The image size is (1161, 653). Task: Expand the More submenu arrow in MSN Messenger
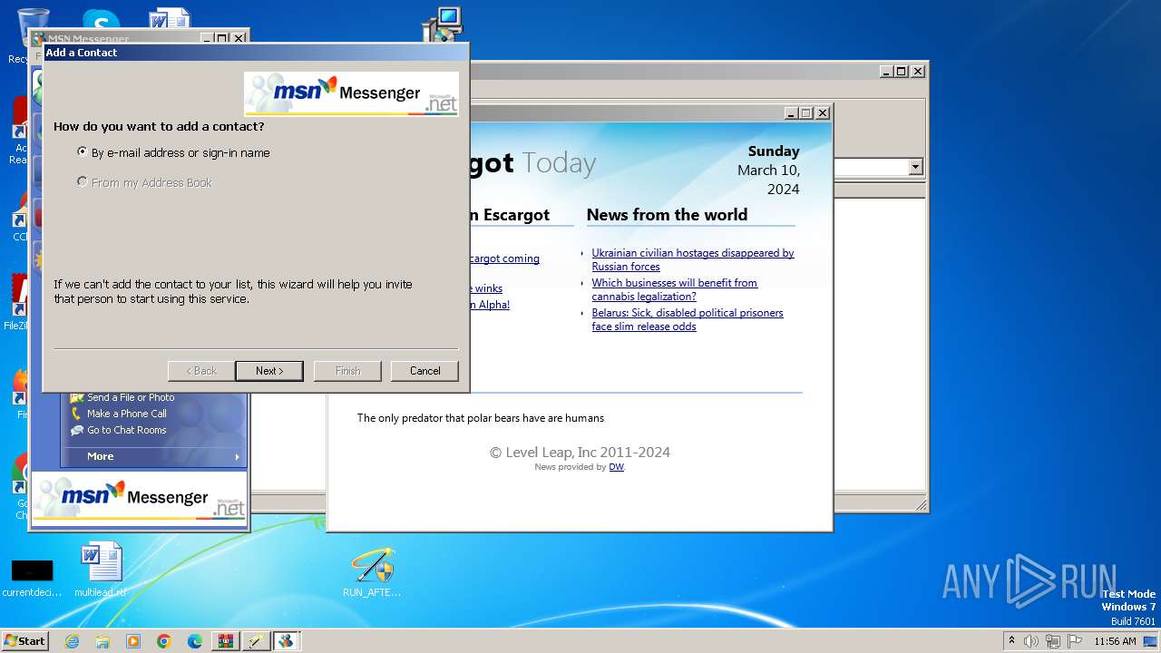point(238,456)
